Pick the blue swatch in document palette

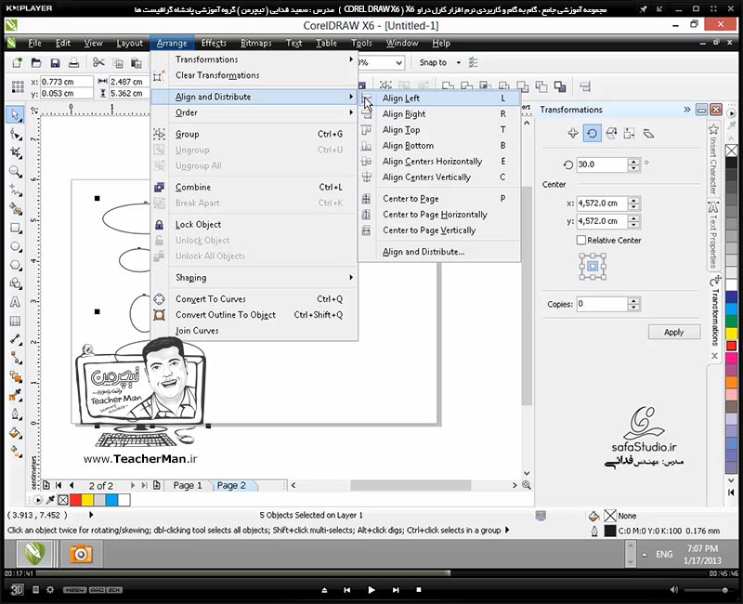click(x=111, y=500)
